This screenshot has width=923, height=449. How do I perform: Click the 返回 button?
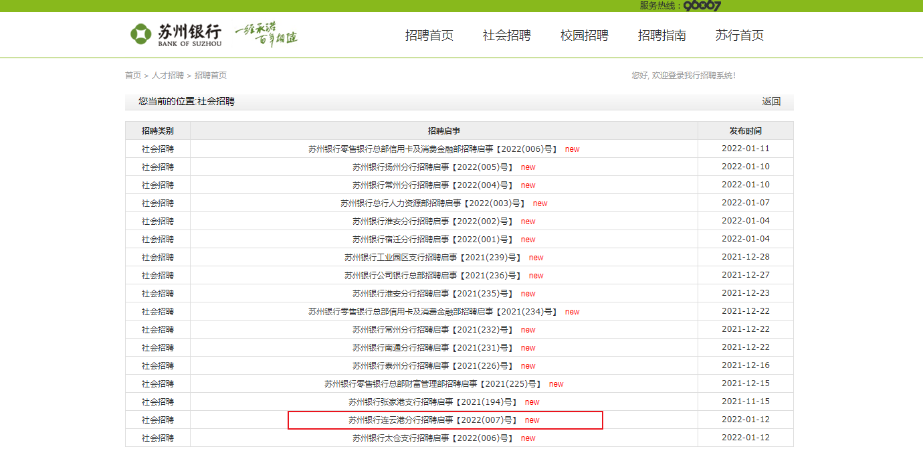click(x=771, y=100)
